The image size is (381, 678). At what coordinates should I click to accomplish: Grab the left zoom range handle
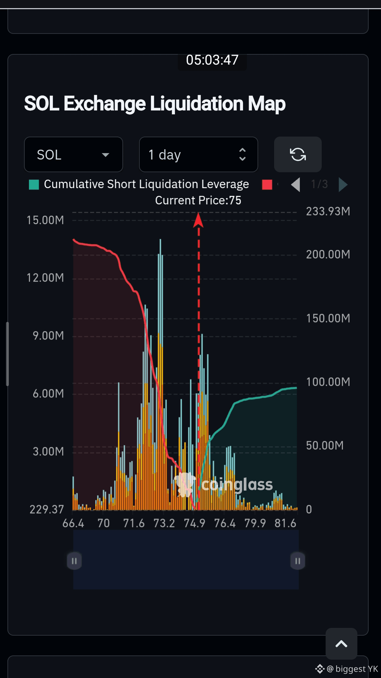pyautogui.click(x=74, y=561)
